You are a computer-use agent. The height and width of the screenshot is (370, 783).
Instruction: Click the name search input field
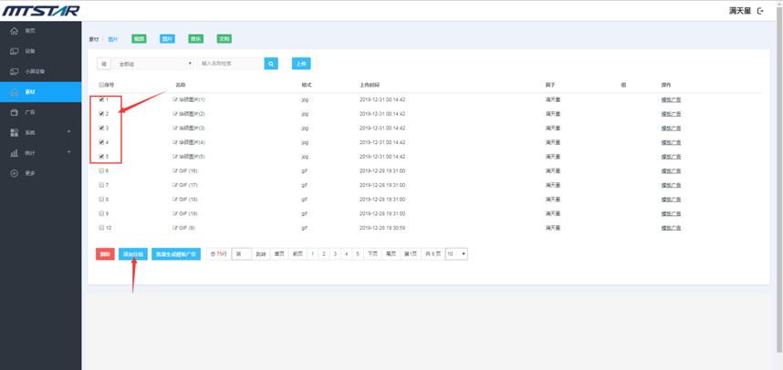click(231, 64)
